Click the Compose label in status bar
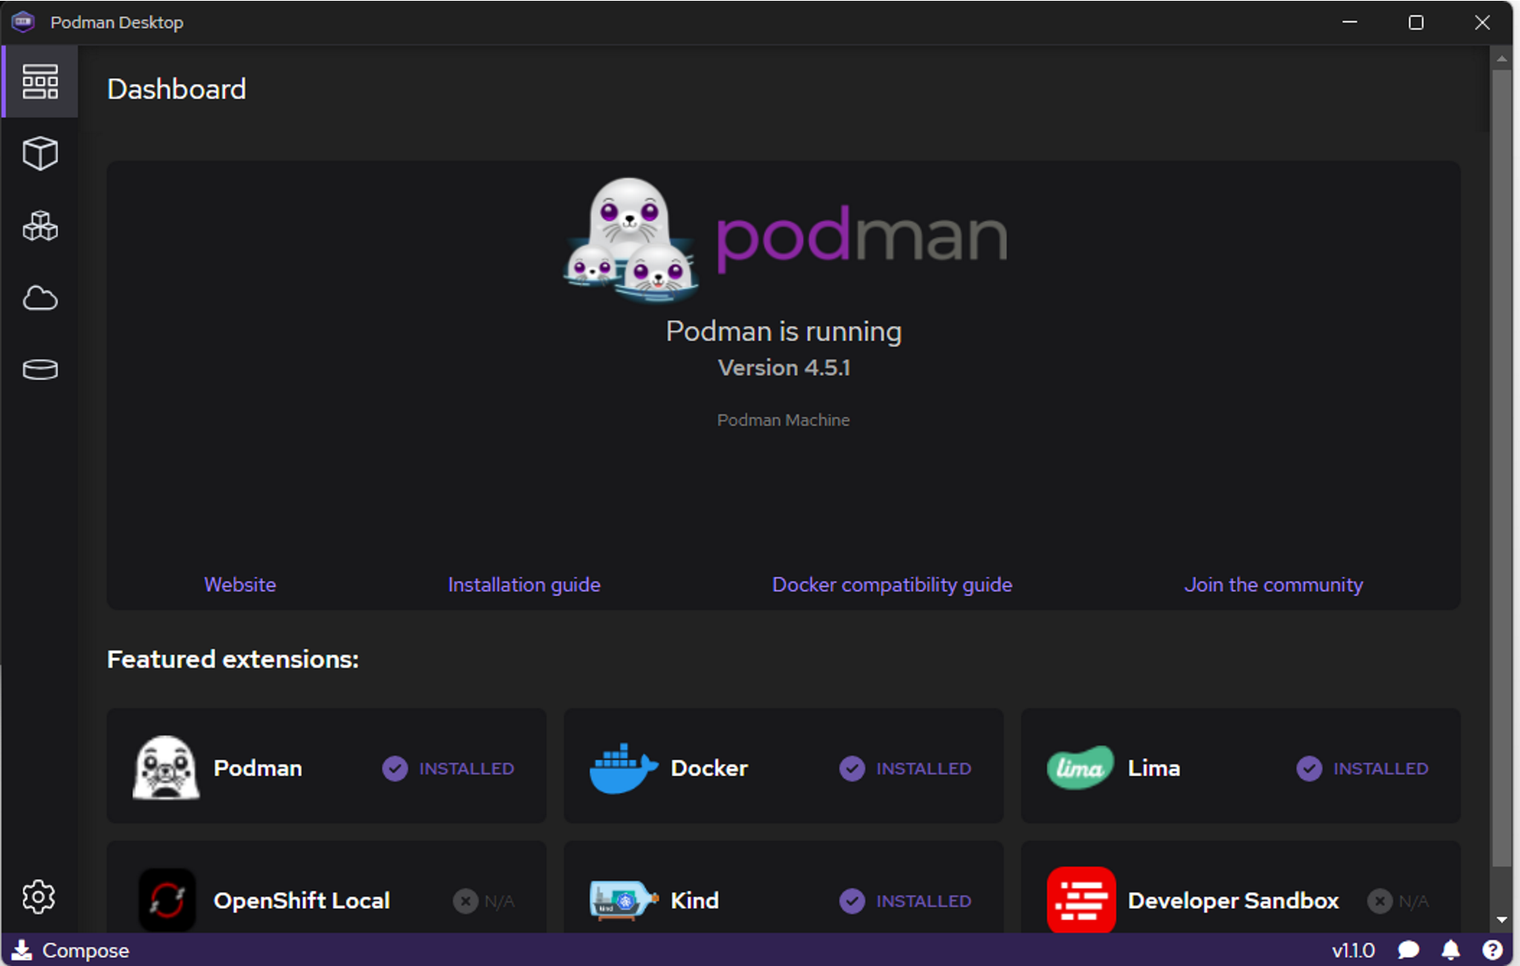1520x966 pixels. 86,950
